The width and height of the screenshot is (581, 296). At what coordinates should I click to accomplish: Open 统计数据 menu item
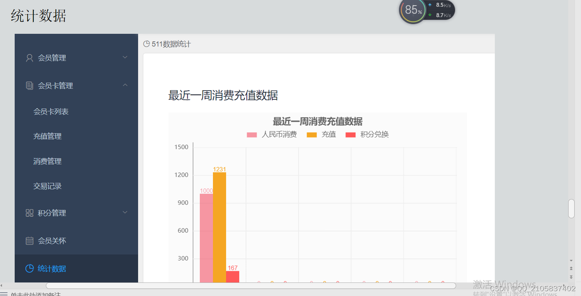click(x=76, y=269)
